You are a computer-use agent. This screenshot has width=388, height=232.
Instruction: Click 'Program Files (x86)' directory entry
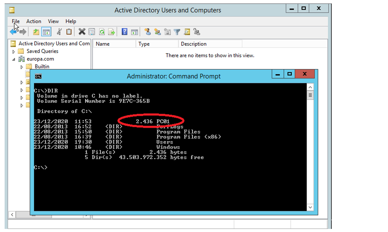point(189,137)
